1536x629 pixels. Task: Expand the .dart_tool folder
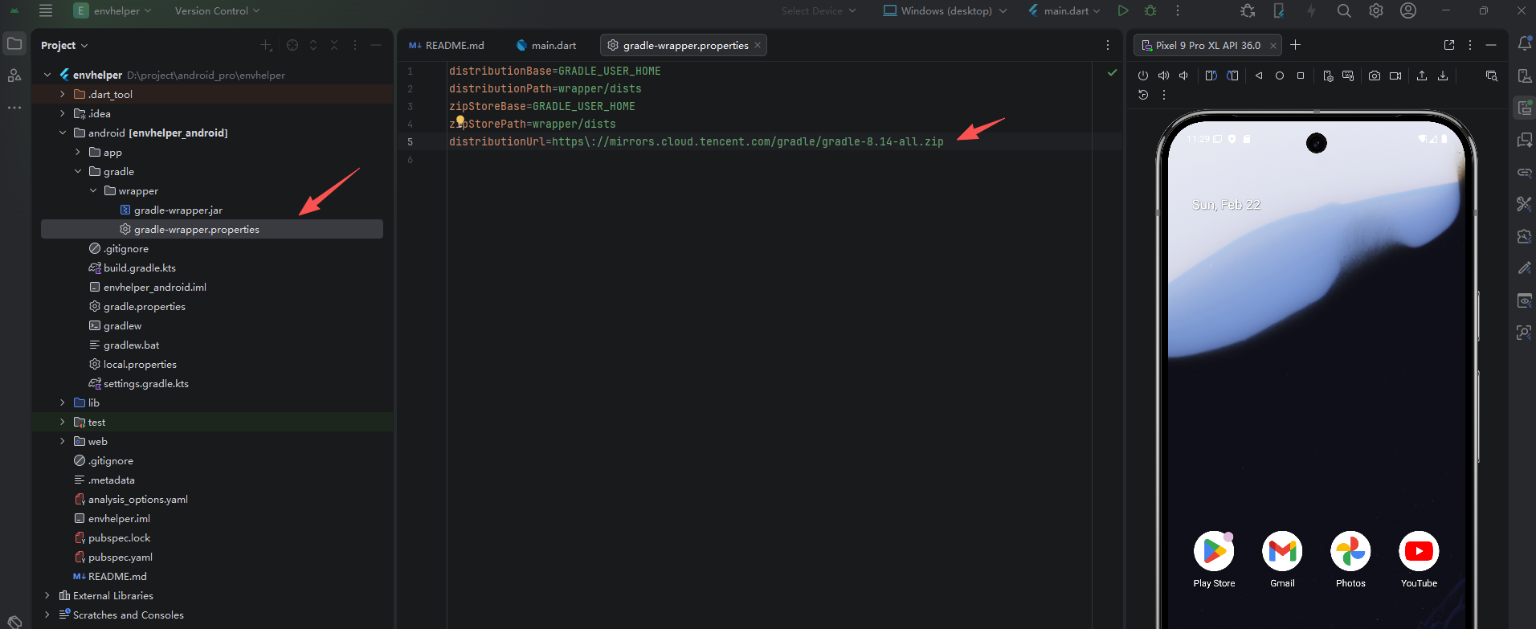(63, 94)
